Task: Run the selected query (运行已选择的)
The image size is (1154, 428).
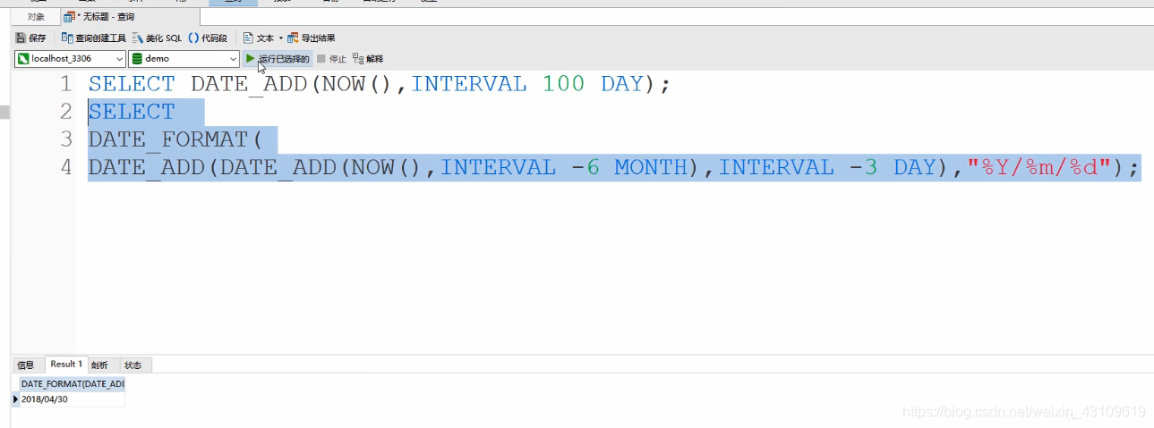Action: point(278,58)
